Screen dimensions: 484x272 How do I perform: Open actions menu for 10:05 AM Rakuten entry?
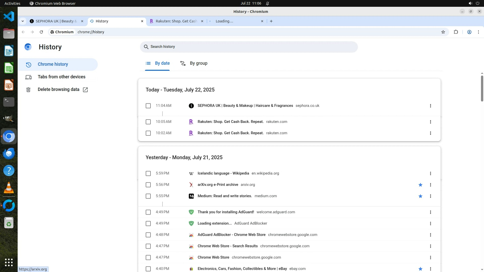click(430, 122)
